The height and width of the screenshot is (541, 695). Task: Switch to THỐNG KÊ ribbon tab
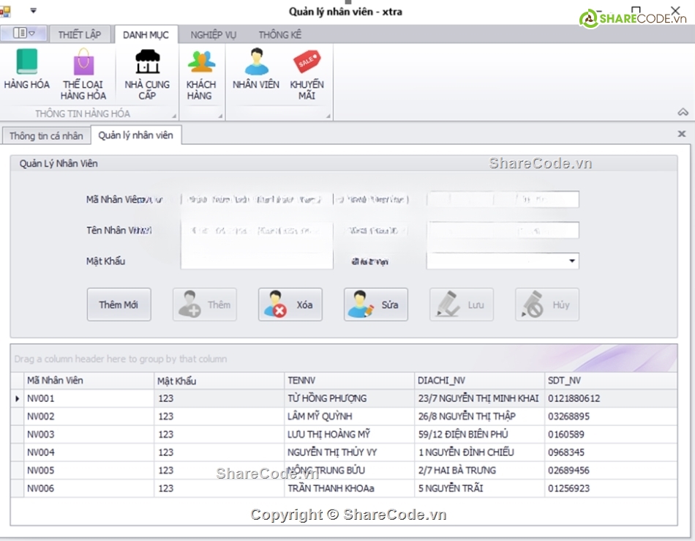coord(279,34)
